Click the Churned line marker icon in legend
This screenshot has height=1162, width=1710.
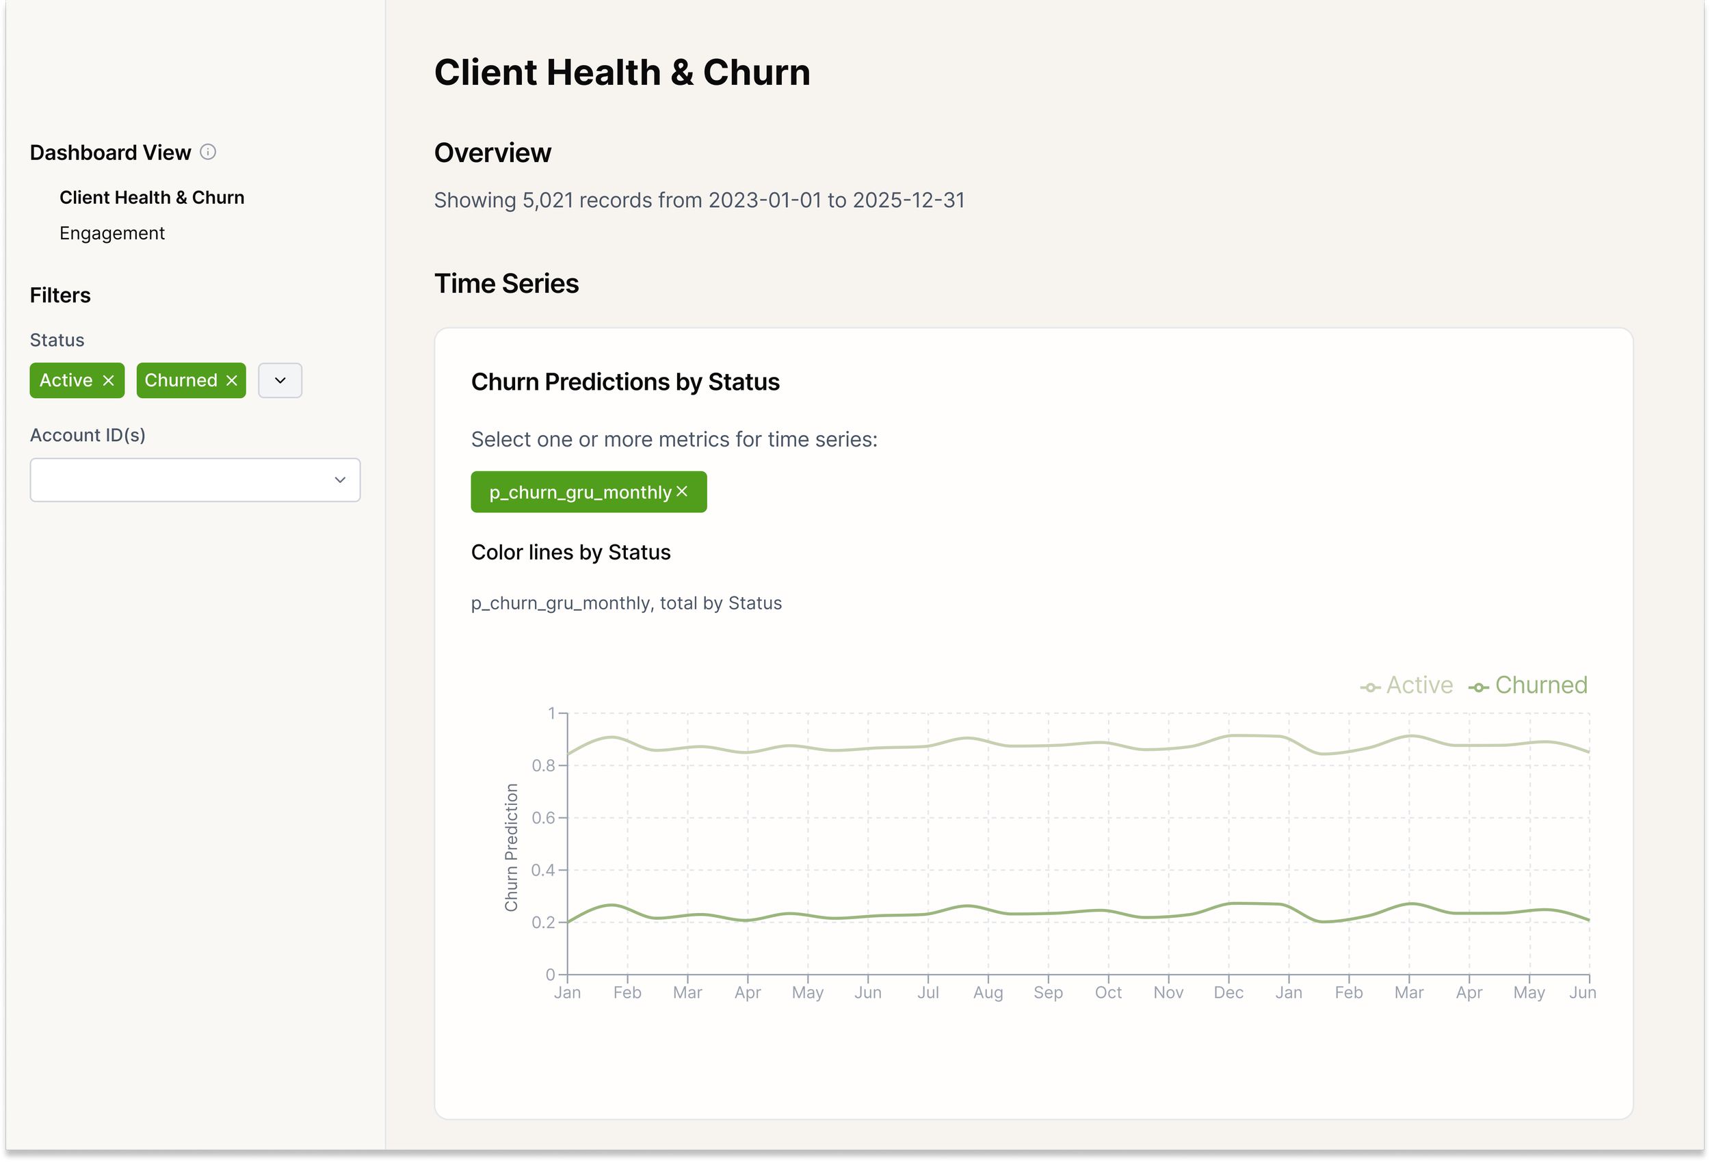click(1478, 688)
